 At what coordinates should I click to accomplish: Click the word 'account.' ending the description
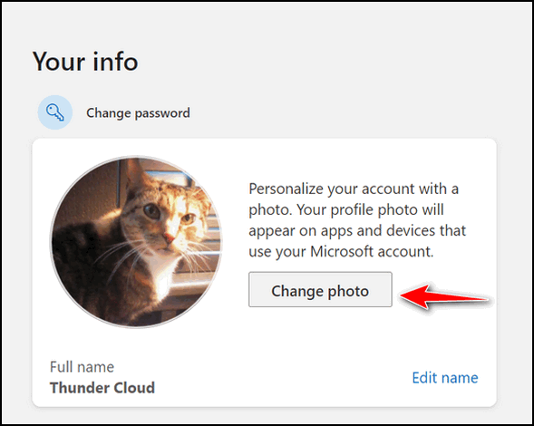click(405, 252)
